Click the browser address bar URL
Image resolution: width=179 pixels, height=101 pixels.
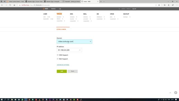(x=40, y=5)
